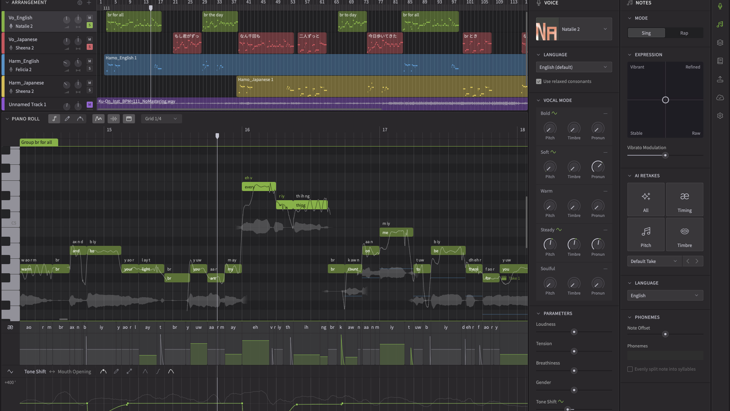The height and width of the screenshot is (411, 730).
Task: Select the Sing mode tab
Action: pos(646,33)
